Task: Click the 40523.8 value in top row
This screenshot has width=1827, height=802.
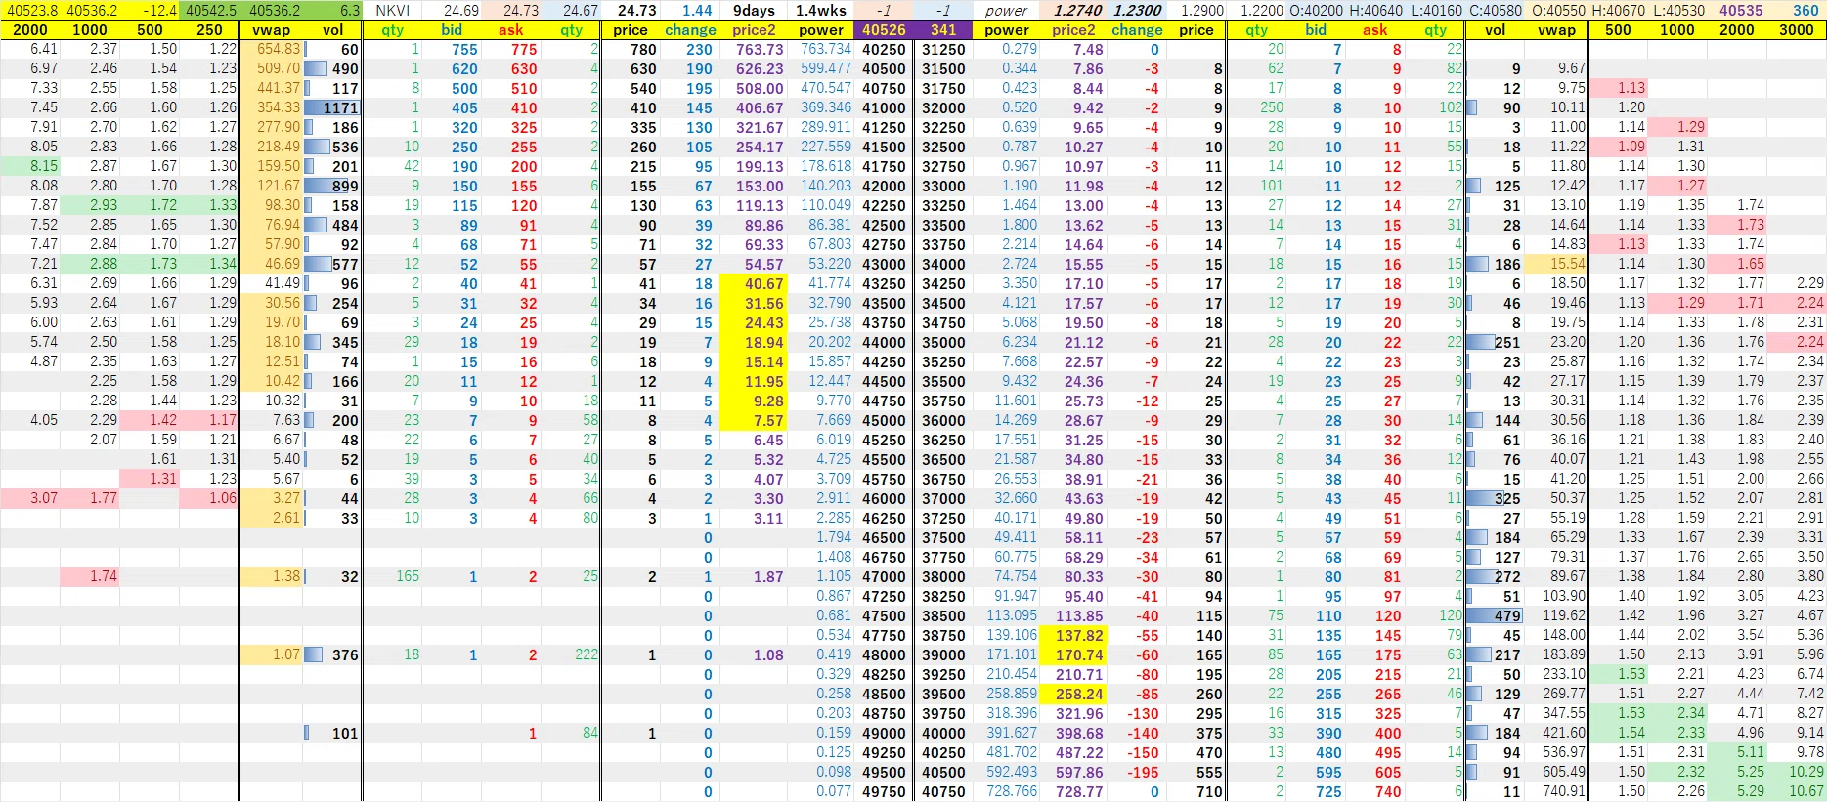Action: [x=31, y=11]
